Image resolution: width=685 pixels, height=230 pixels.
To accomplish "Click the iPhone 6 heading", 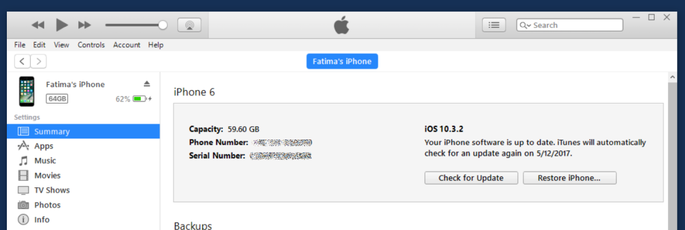I will coord(194,92).
